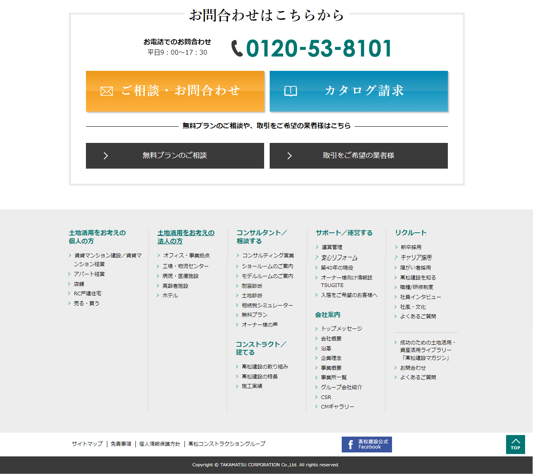This screenshot has height=475, width=533.
Task: Click the chevron beside 取引をご希望の業者様
Action: tap(289, 156)
